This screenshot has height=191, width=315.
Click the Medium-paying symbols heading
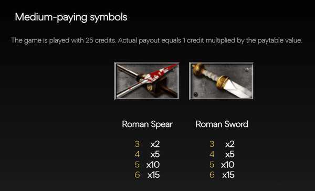(x=71, y=17)
